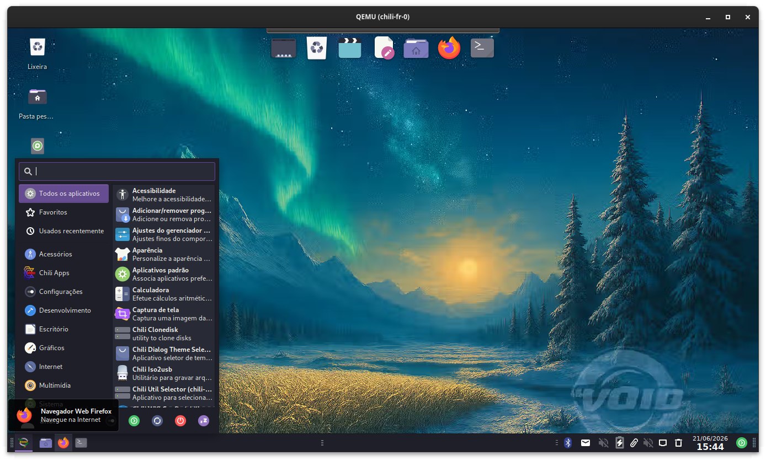This screenshot has height=461, width=766.
Task: Open the trash from the top dock
Action: pyautogui.click(x=317, y=48)
